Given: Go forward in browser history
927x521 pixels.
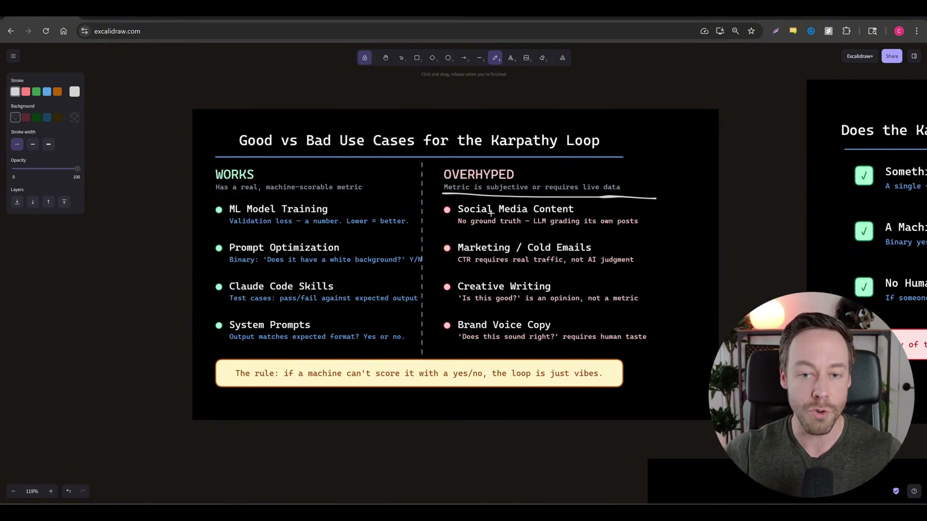Looking at the screenshot, I should (28, 31).
